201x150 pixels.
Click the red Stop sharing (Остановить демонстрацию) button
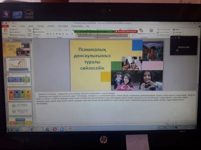126,32
